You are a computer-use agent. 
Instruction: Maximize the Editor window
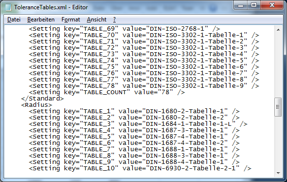[x=254, y=5]
